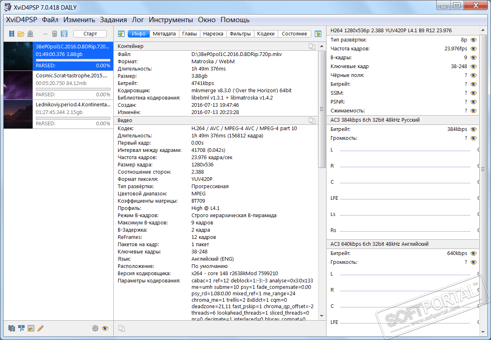Toggle eye icon for Чёрные поля
This screenshot has height=340, width=491.
473,75
